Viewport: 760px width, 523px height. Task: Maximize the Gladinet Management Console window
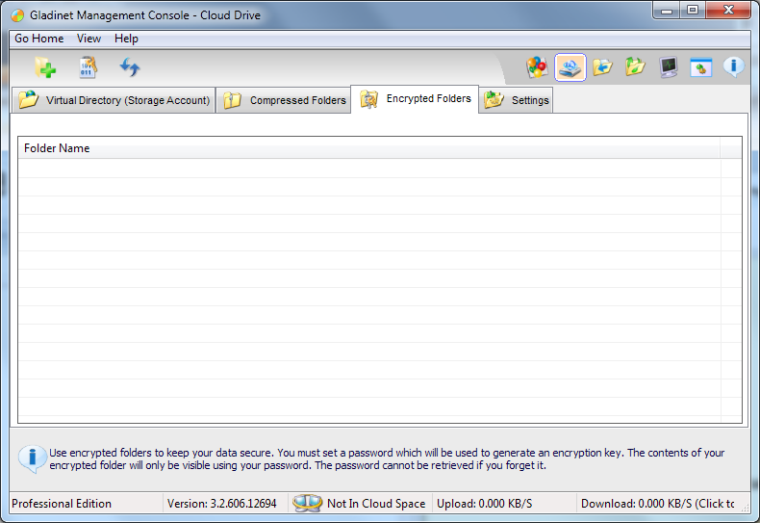693,11
